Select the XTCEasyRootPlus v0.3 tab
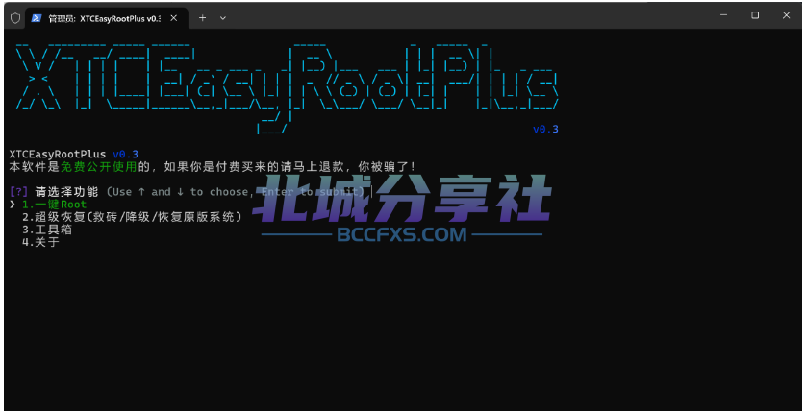Screen dimensions: 805x411 (105, 18)
